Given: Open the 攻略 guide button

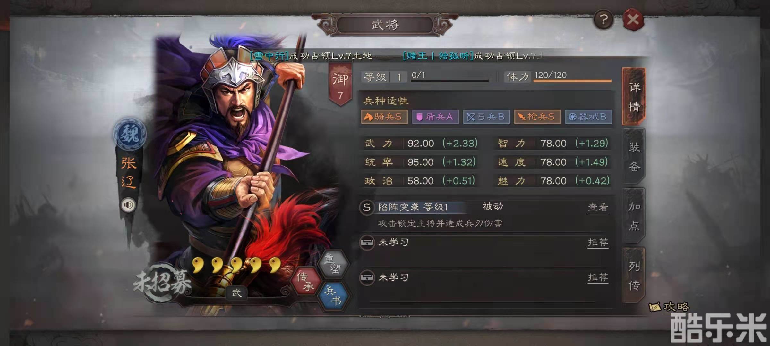Looking at the screenshot, I should 669,307.
